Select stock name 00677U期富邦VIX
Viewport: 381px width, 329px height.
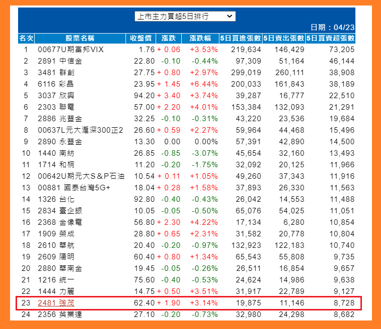(71, 50)
